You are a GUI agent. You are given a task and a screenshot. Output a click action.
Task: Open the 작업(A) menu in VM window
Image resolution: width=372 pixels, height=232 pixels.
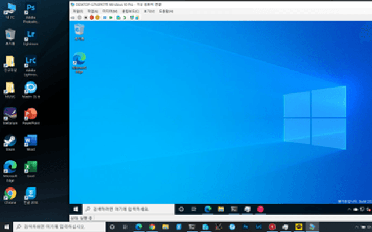pos(92,11)
